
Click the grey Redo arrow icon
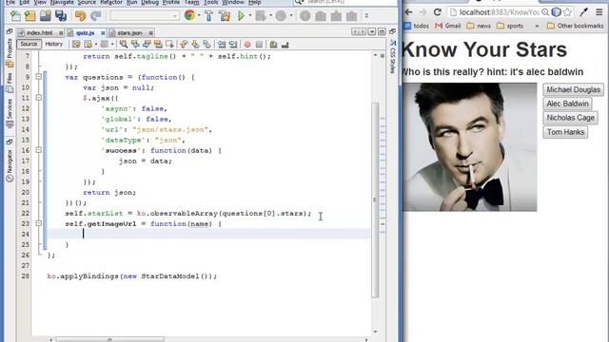coord(95,16)
